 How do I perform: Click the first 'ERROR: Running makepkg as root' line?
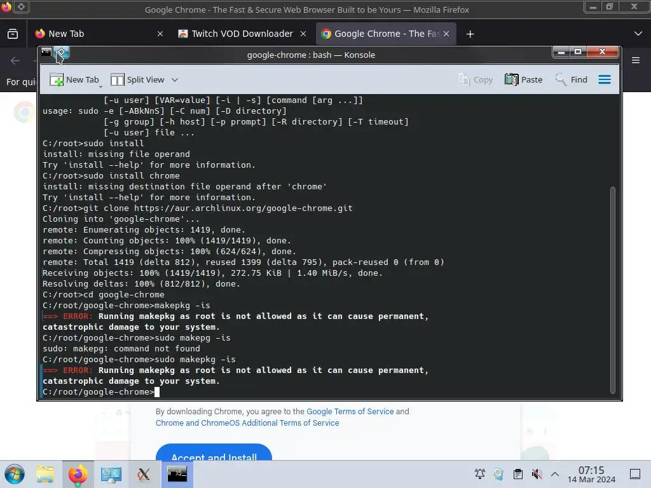click(x=235, y=316)
